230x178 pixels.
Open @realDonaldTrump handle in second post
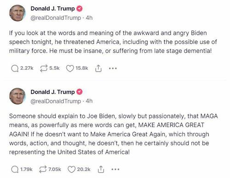click(x=56, y=101)
